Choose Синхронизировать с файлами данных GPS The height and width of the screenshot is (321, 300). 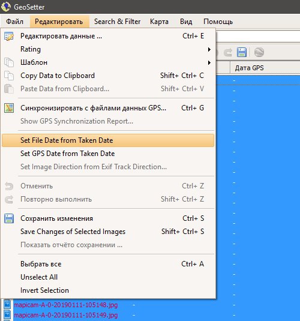tap(108, 108)
